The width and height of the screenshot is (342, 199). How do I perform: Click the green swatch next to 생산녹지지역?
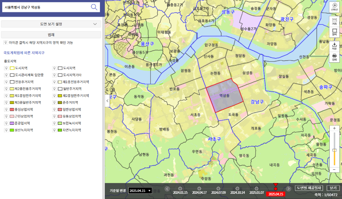pos(12,130)
